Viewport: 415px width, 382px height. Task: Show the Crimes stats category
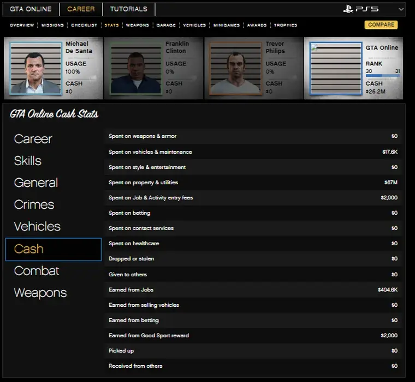pyautogui.click(x=34, y=205)
